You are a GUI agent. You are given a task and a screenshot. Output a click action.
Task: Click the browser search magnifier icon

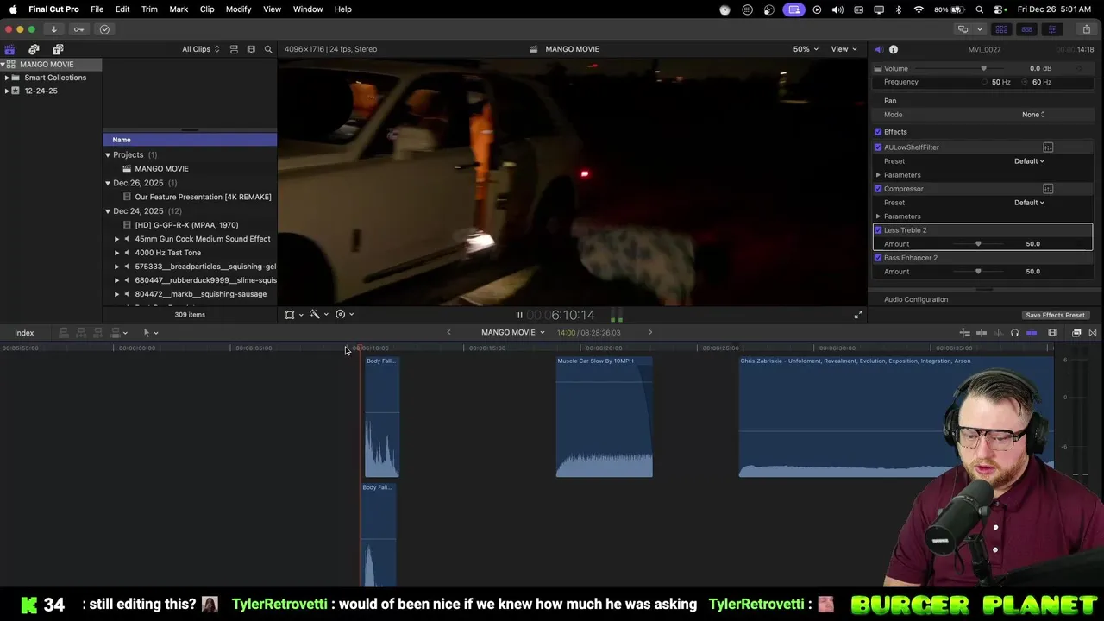[268, 49]
